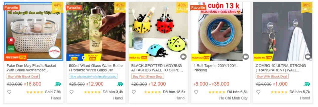This screenshot has width=318, height=107.
Task: Open the wall hook product thumbnail
Action: (x=283, y=32)
